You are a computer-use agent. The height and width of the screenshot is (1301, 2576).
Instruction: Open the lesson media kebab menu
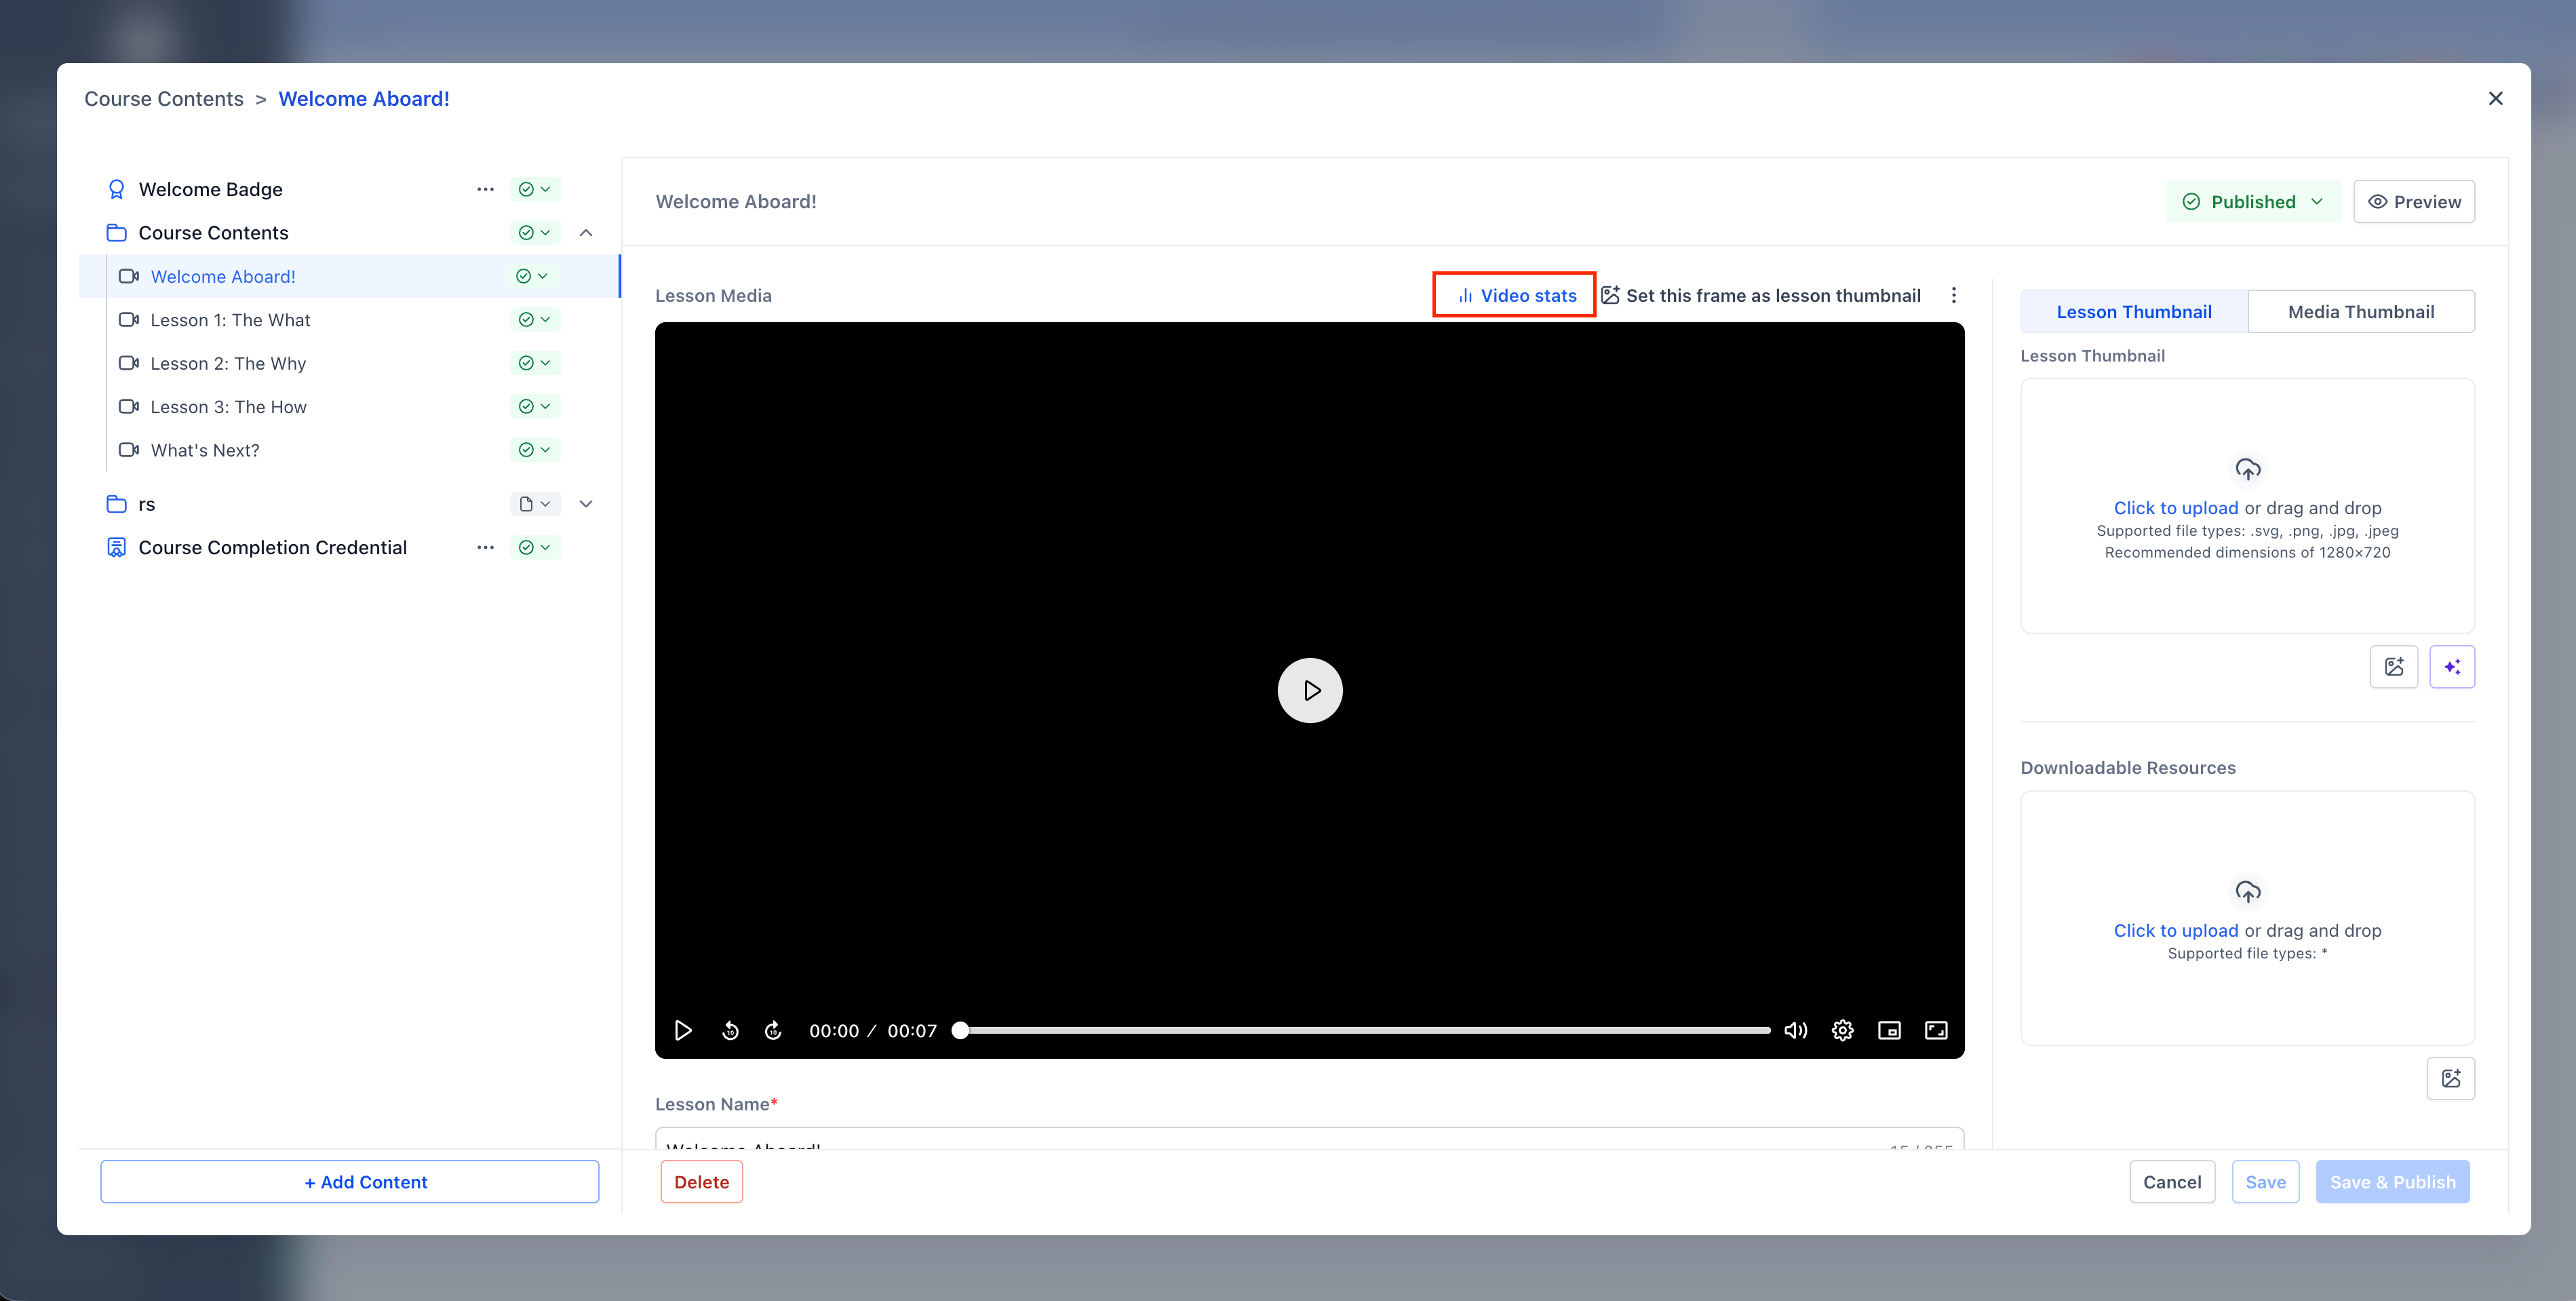(x=1953, y=295)
